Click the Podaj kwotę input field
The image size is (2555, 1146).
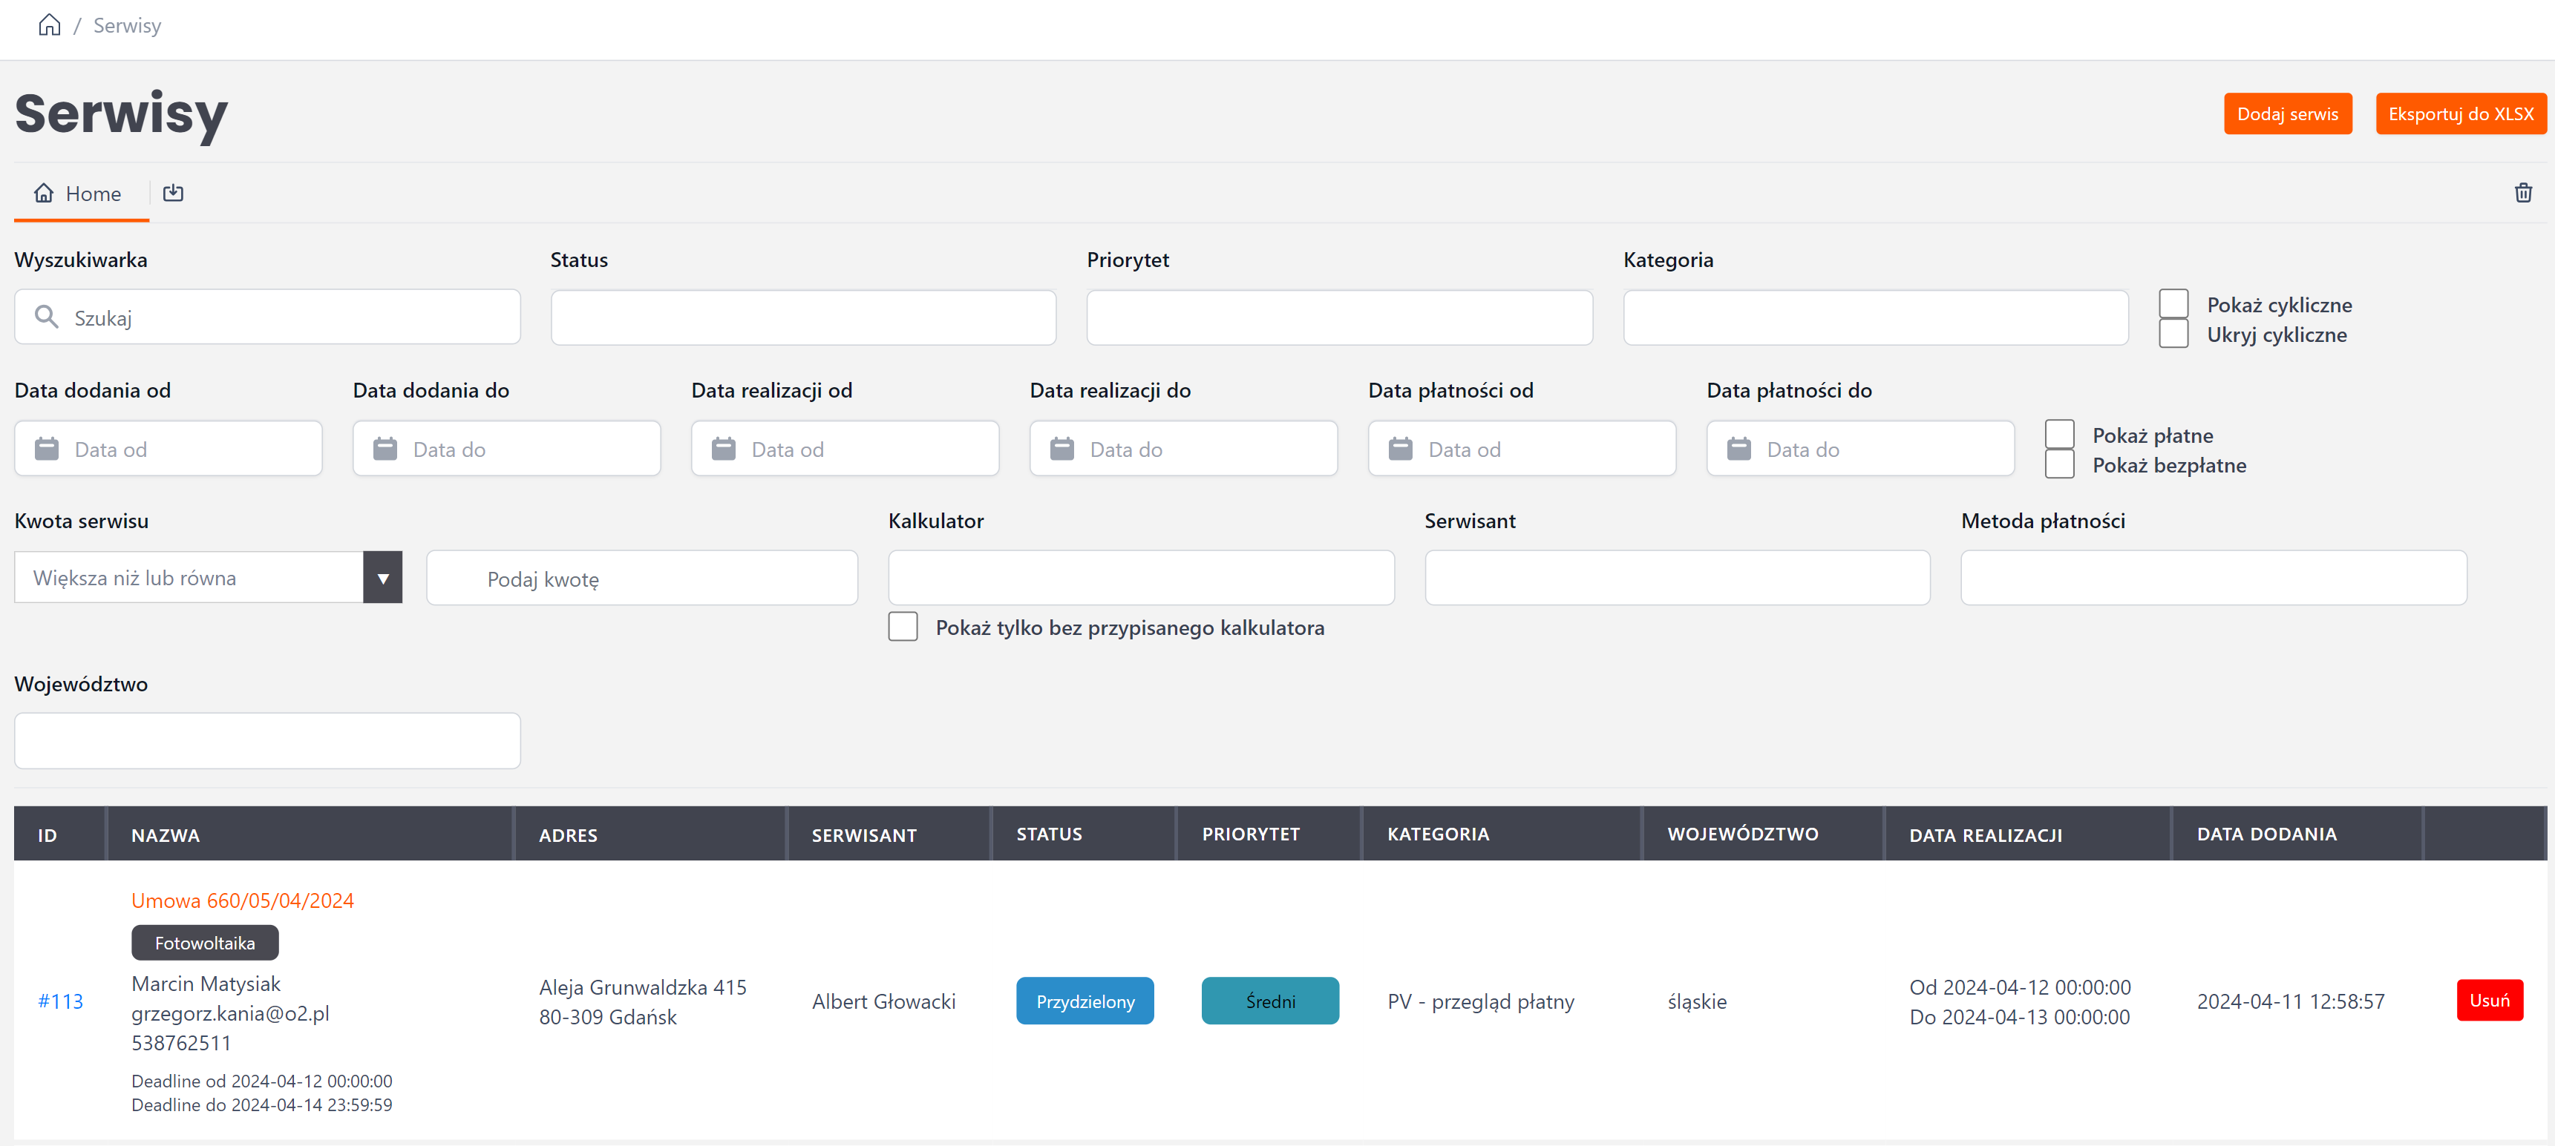642,578
